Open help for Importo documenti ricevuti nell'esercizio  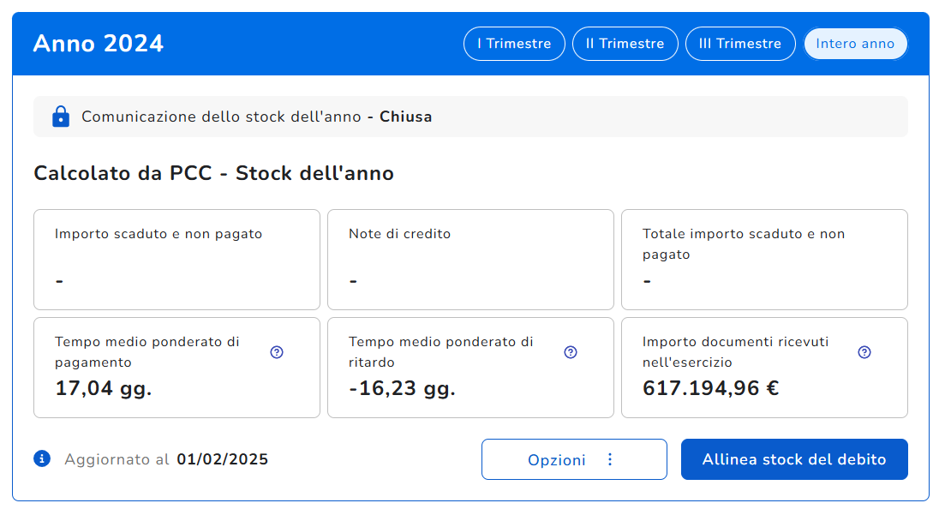[x=864, y=352]
